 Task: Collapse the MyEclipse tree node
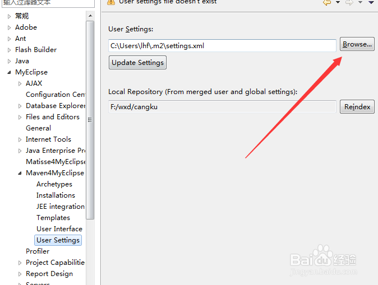[x=9, y=72]
